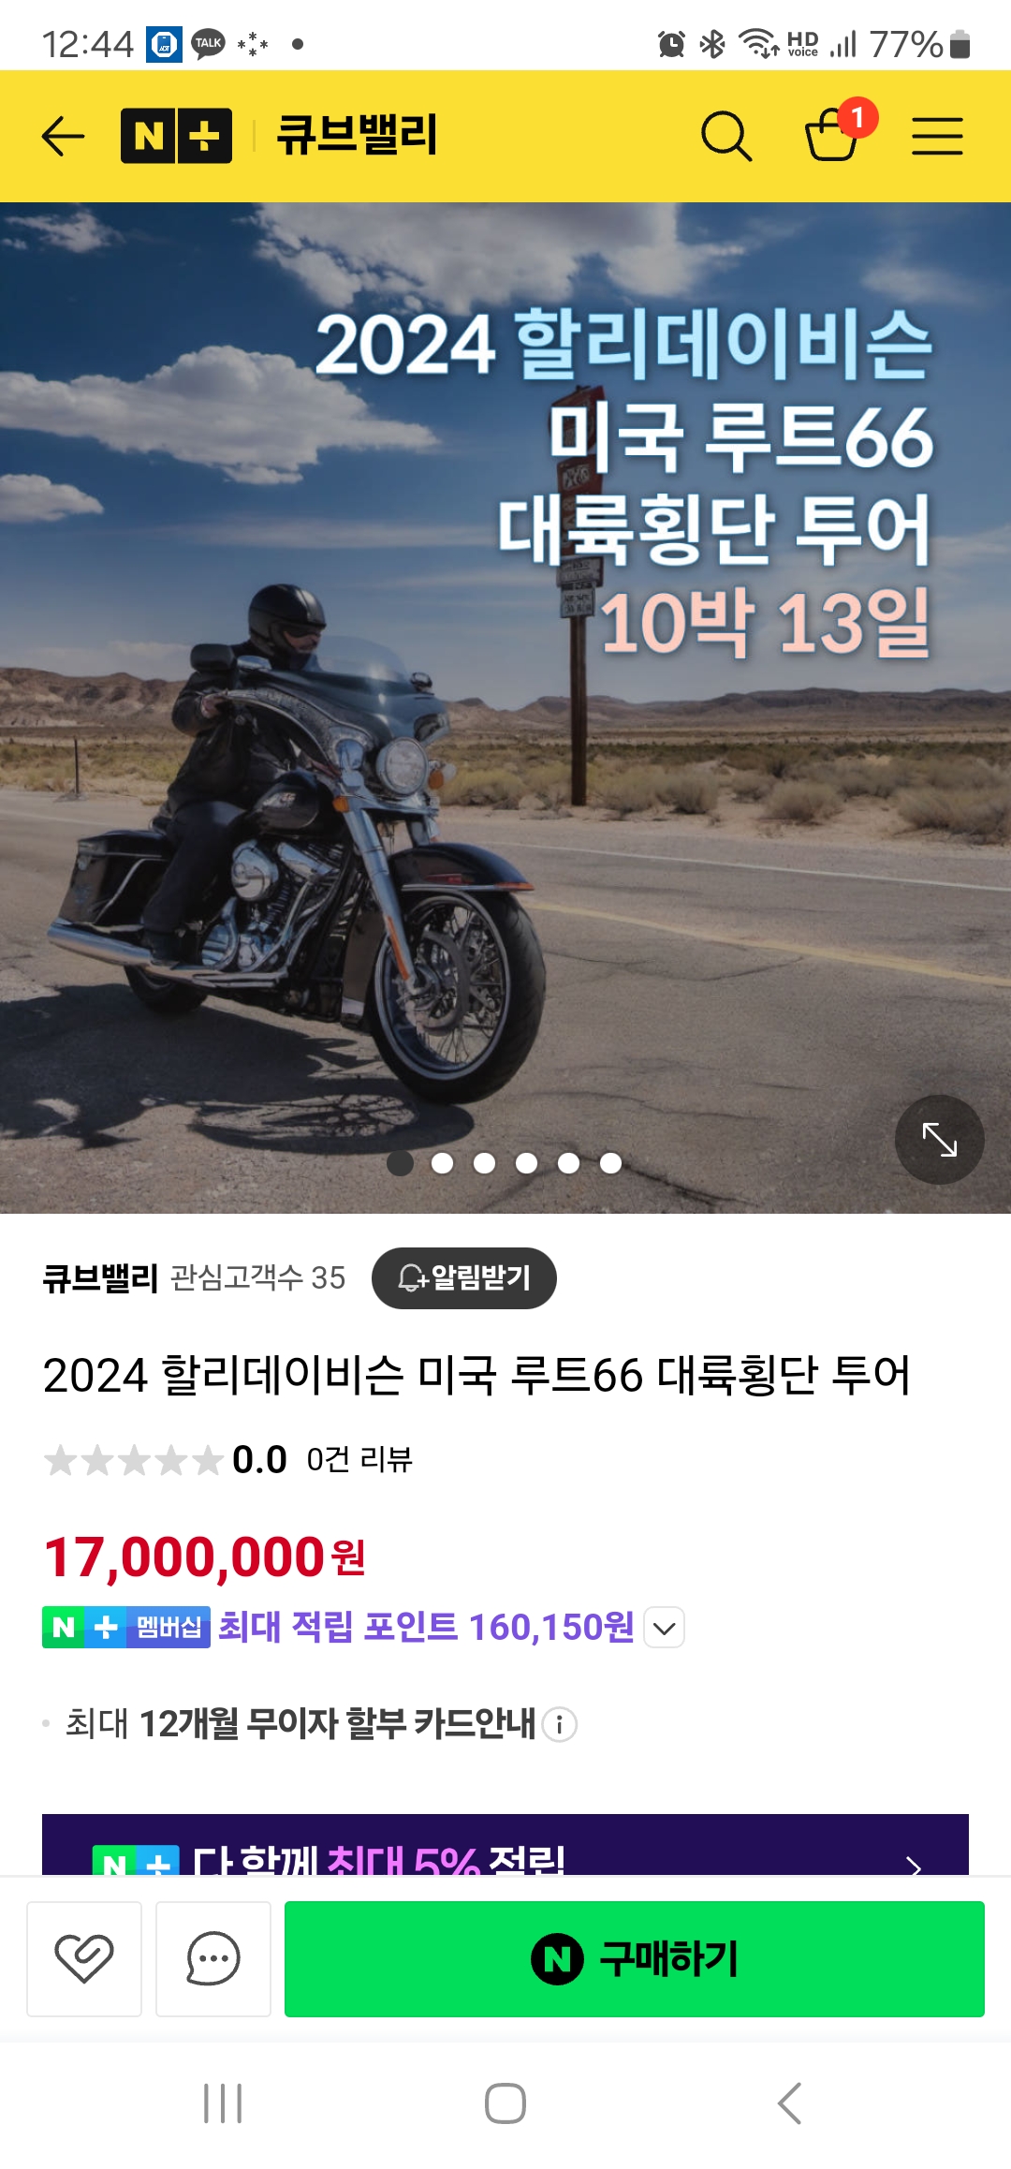This screenshot has height=2169, width=1011.
Task: Open the 큐브밸리 store title in the header
Action: click(357, 135)
